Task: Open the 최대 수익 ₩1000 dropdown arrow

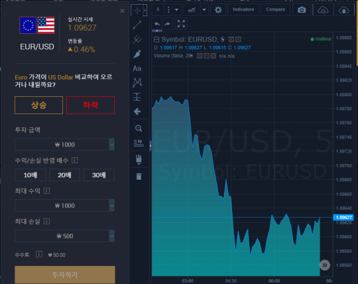Action: click(111, 205)
